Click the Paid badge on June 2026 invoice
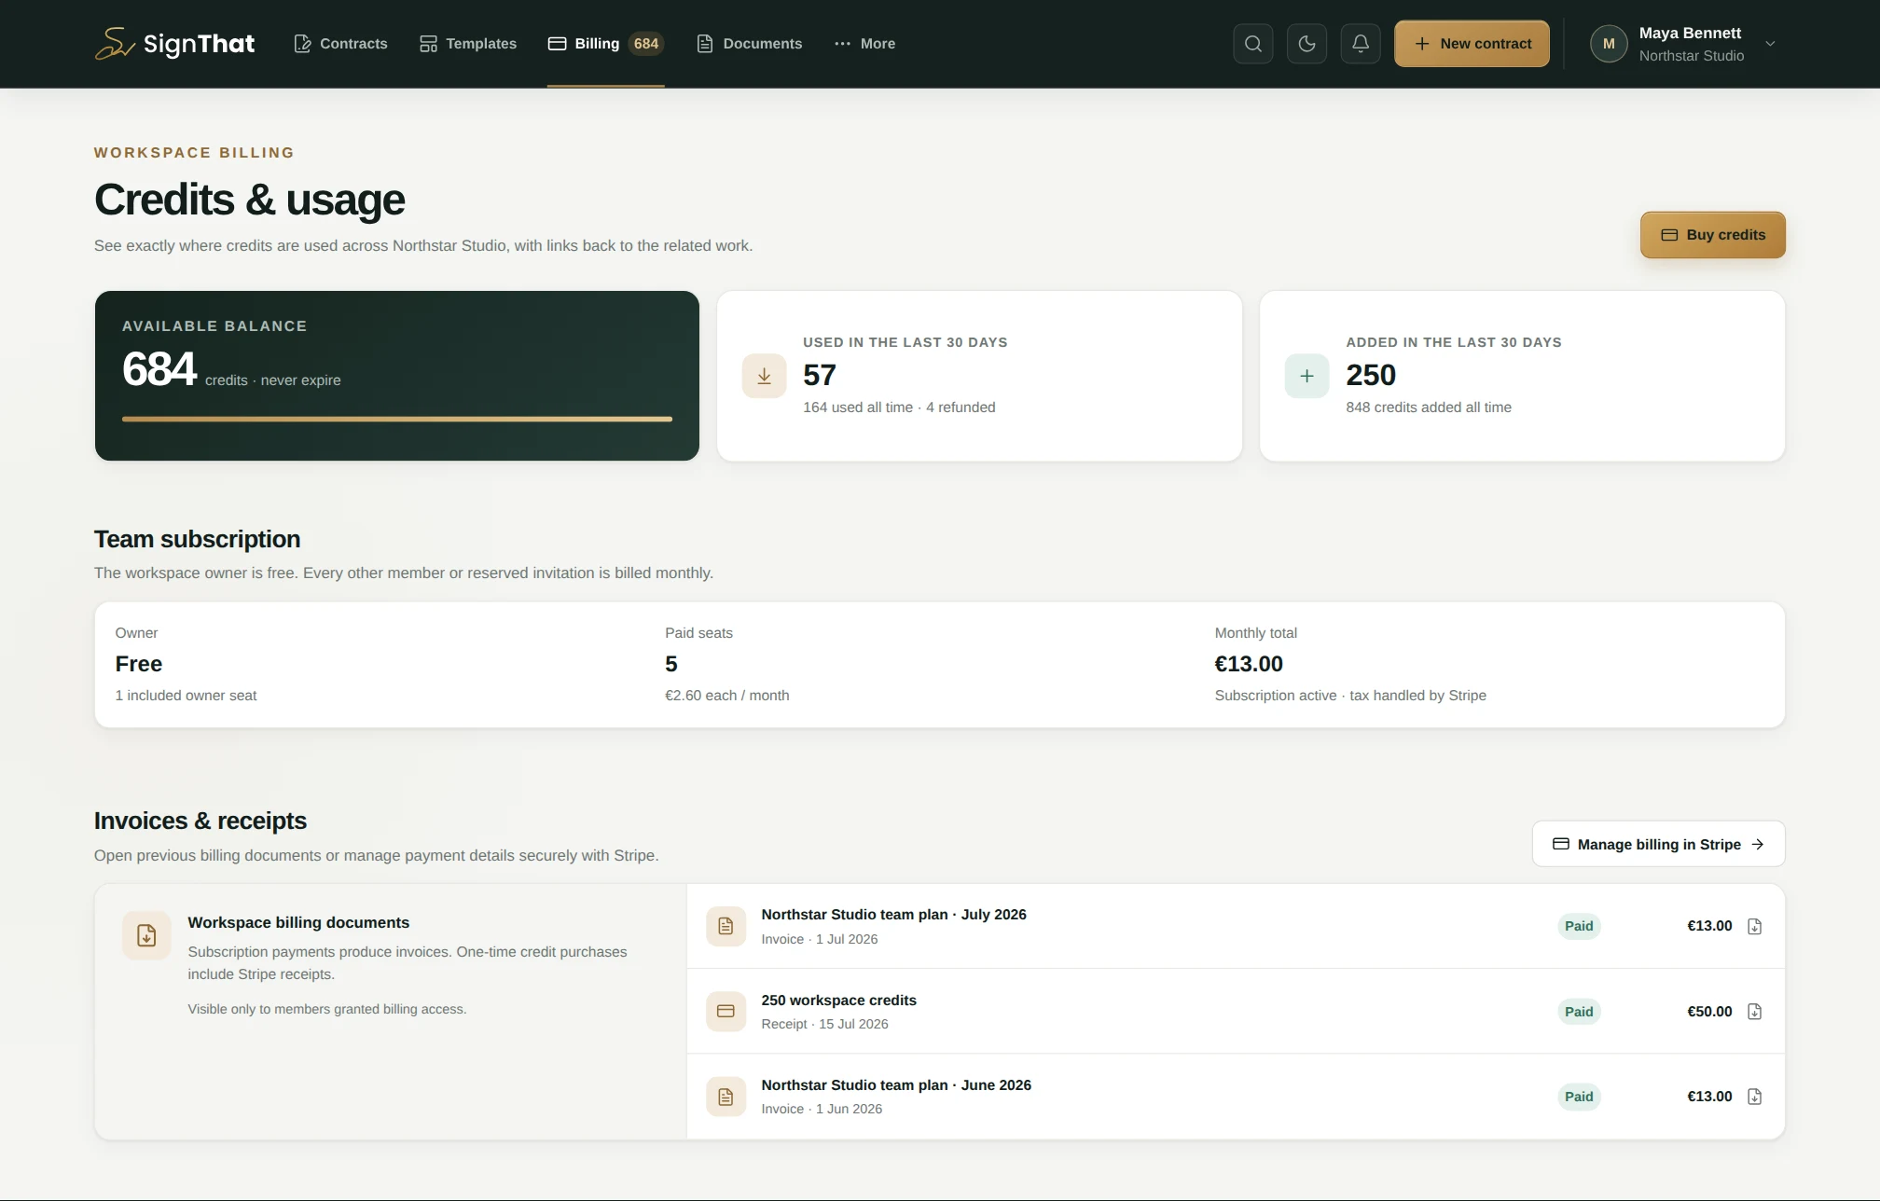1880x1201 pixels. coord(1579,1097)
